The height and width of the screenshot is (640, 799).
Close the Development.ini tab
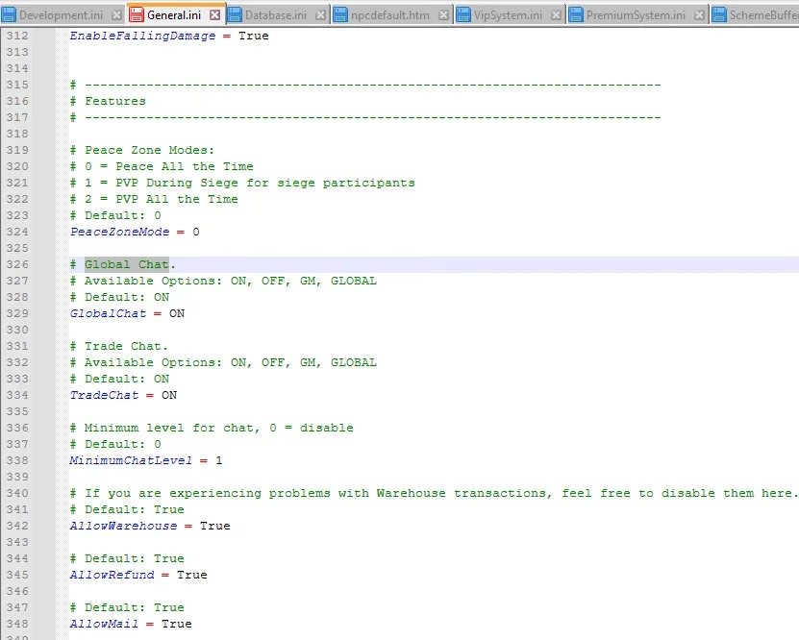tap(116, 15)
